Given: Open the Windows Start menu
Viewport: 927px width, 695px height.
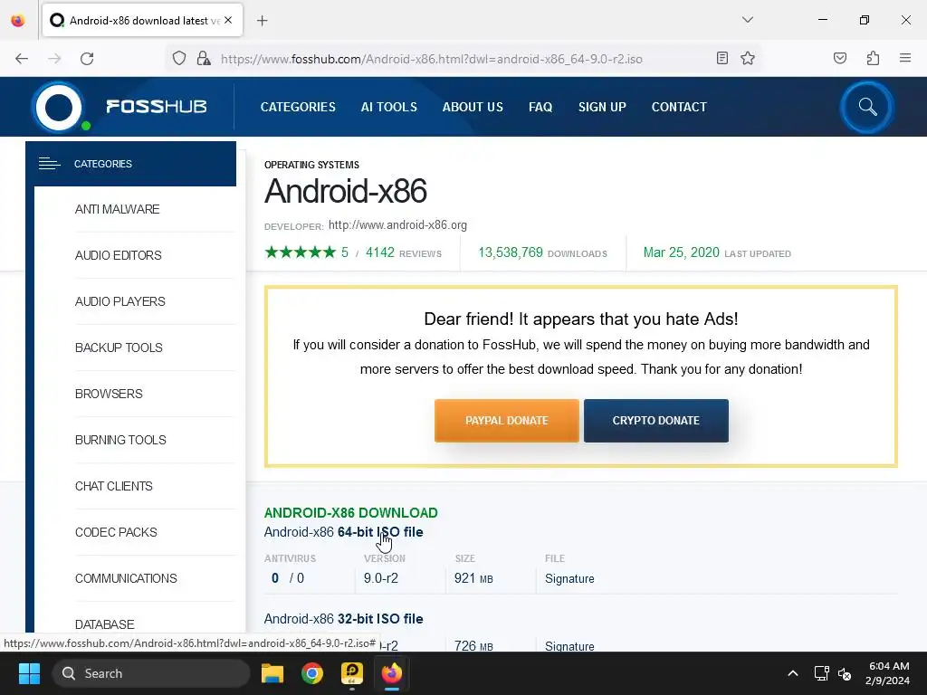Looking at the screenshot, I should pyautogui.click(x=29, y=673).
